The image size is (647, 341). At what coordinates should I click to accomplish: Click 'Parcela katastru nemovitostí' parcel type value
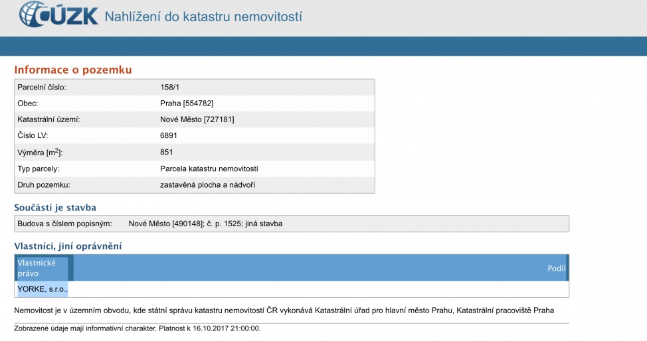point(209,169)
